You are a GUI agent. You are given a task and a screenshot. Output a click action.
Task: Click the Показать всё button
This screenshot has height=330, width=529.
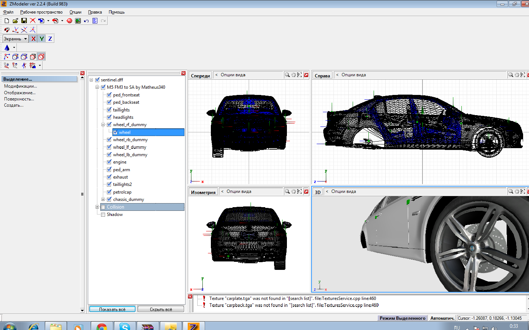(x=112, y=309)
